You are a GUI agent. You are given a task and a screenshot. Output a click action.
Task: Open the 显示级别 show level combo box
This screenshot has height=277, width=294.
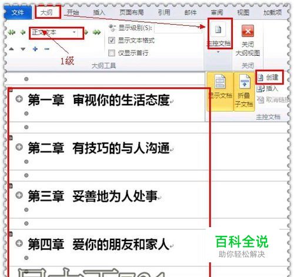pyautogui.click(x=178, y=28)
